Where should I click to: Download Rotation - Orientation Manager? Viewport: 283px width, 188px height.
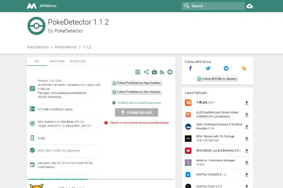click(247, 163)
